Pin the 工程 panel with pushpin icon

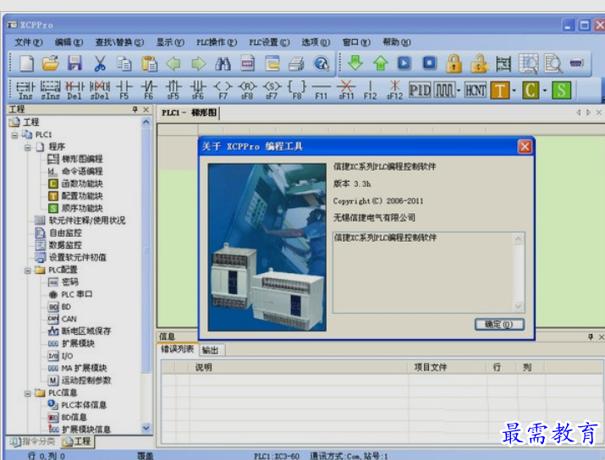(x=135, y=110)
